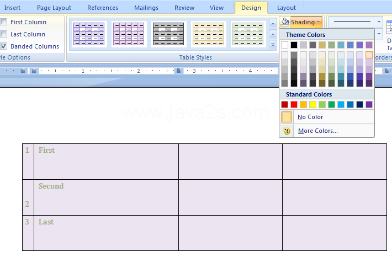Open the Shading dropdown arrow

pos(318,22)
